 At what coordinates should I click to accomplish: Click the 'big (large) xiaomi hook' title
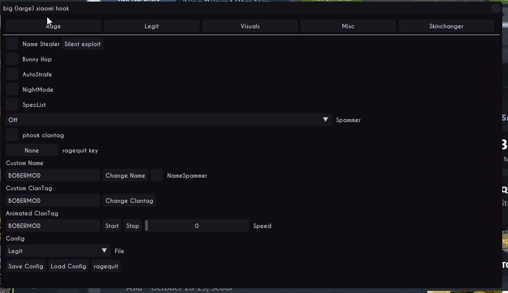pyautogui.click(x=36, y=8)
